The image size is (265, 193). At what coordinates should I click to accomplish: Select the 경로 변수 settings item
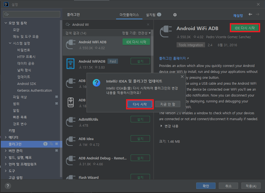point(20,124)
